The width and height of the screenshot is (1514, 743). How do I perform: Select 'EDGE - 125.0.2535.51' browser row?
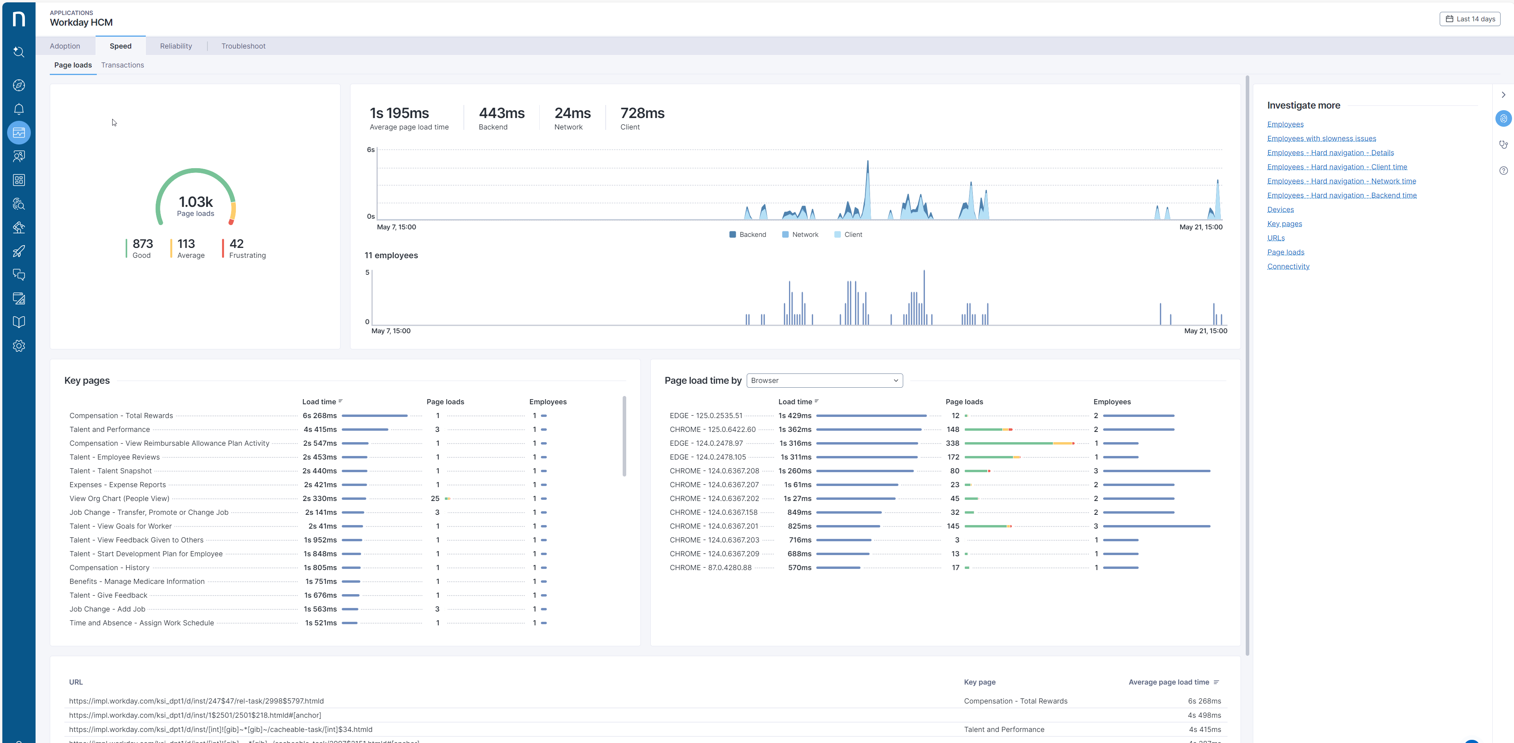940,416
